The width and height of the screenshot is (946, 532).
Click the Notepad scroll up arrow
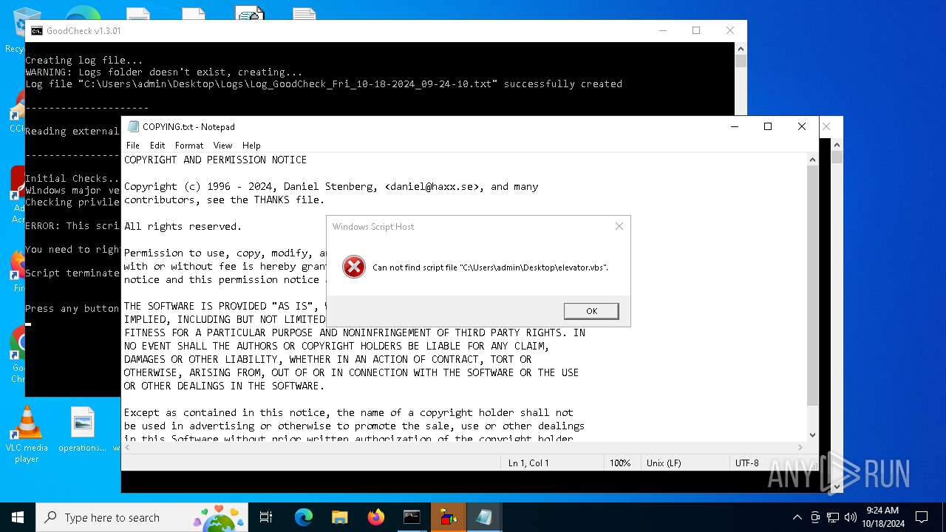(813, 159)
